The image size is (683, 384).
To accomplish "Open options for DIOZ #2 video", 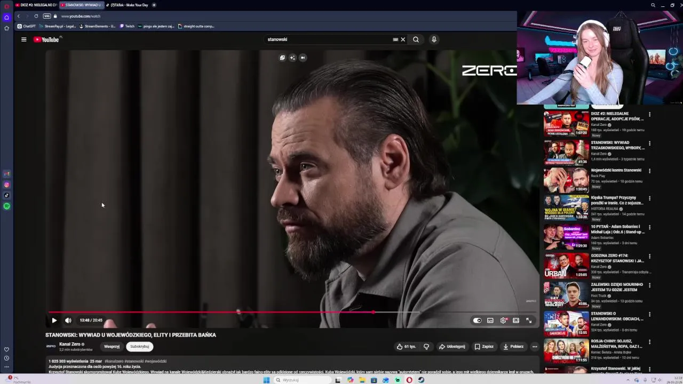I will [x=649, y=115].
